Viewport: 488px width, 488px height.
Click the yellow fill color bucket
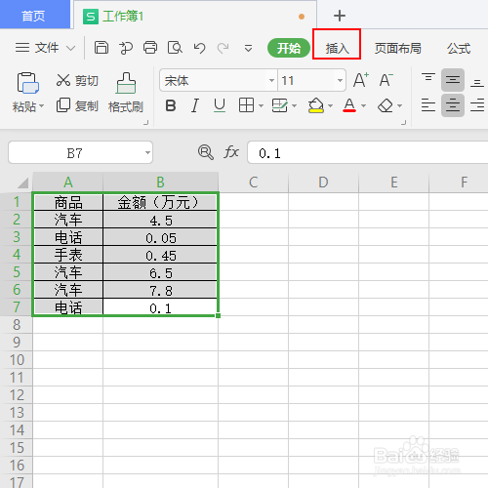tap(316, 105)
